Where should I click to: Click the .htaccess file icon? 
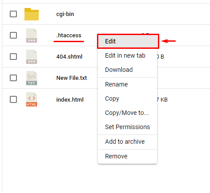32,35
